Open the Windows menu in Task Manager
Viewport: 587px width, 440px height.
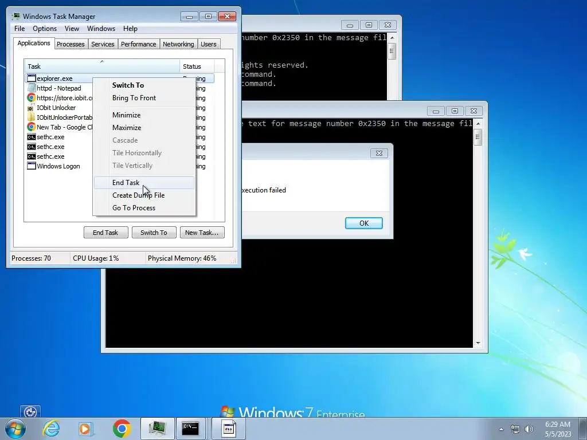(101, 29)
